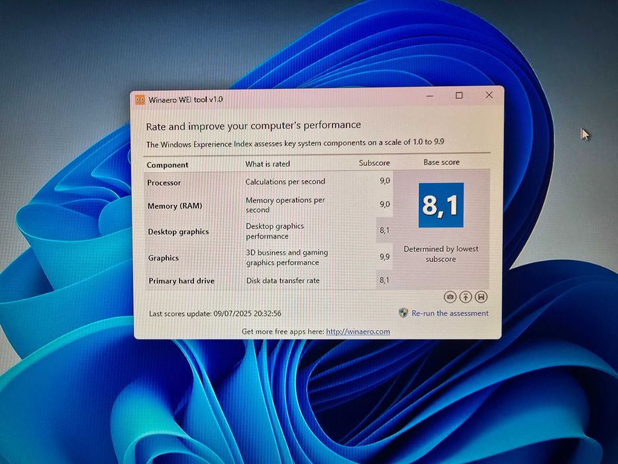
Task: Open the http://winaero.com link
Action: click(358, 331)
